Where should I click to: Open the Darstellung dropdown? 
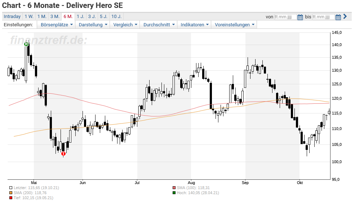point(93,24)
